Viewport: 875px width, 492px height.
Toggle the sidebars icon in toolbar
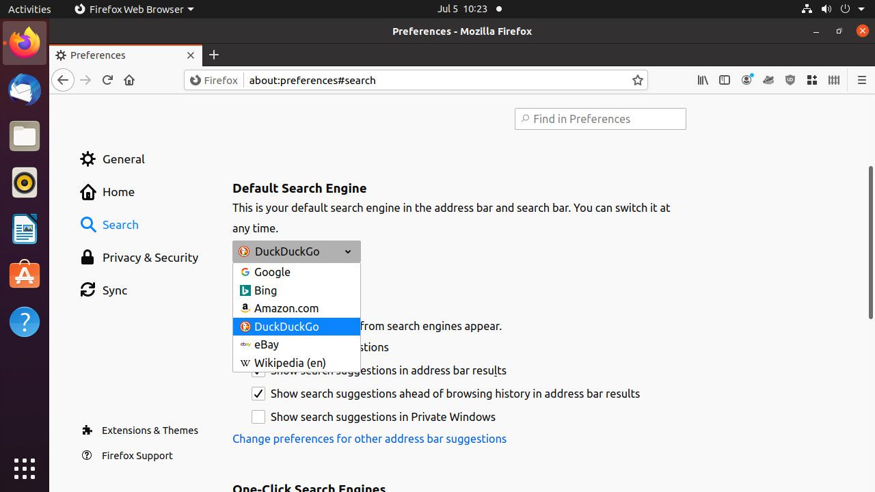[x=725, y=80]
